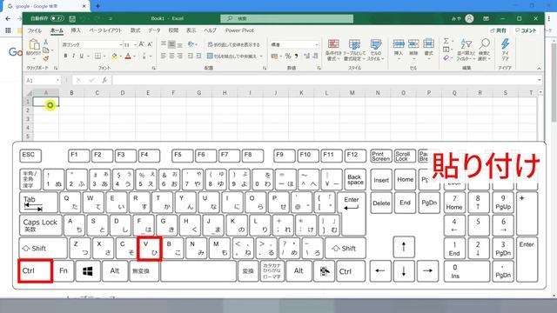Image resolution: width=557 pixels, height=313 pixels.
Task: Click the Copy icon in clipboard group
Action: click(46, 50)
